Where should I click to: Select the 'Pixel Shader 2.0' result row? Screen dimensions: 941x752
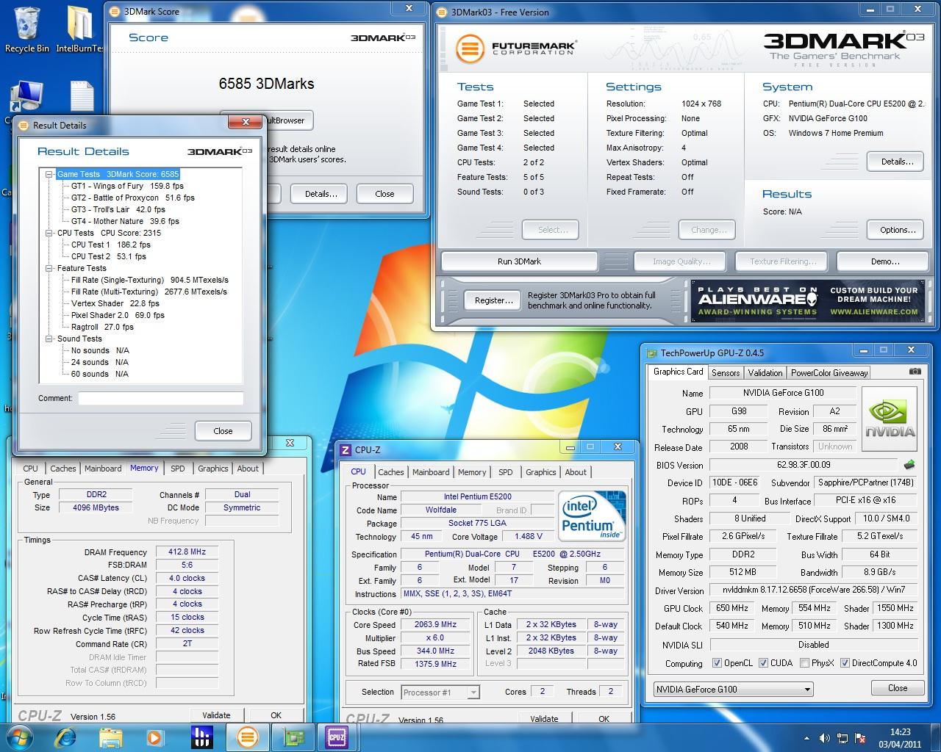118,315
